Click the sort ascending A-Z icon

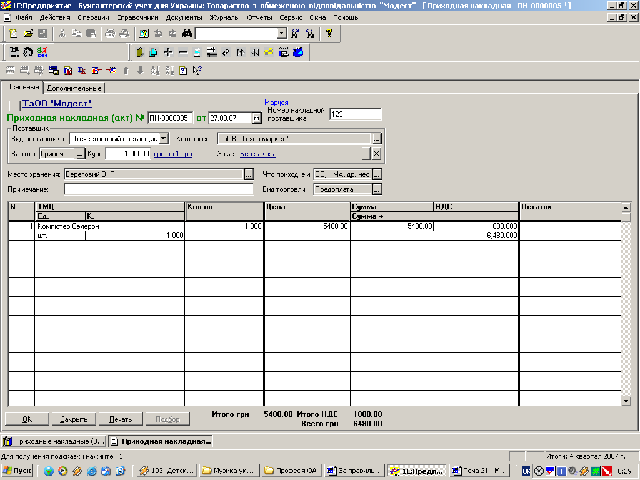point(155,71)
